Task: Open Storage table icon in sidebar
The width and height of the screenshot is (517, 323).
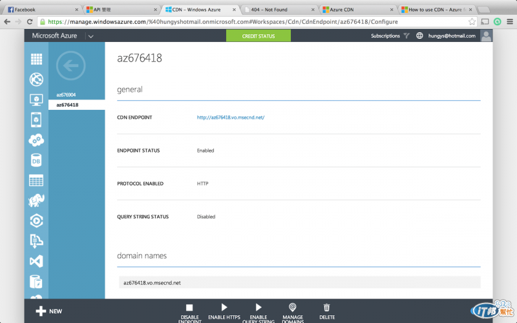Action: pyautogui.click(x=36, y=181)
